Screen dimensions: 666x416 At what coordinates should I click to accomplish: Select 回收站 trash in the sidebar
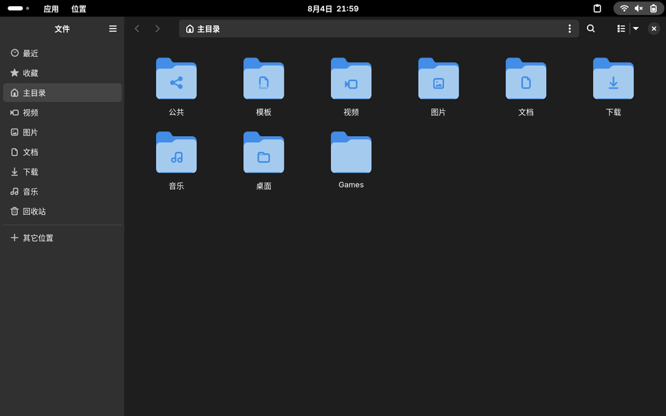click(34, 211)
